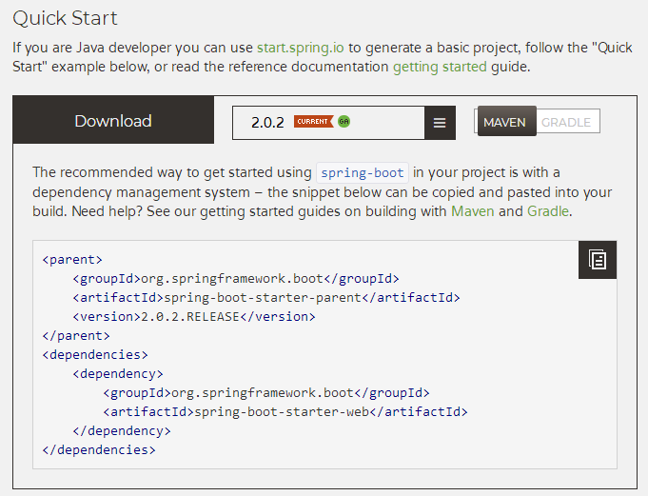Click the opening dependency tag in snippet
This screenshot has width=648, height=496.
click(118, 373)
